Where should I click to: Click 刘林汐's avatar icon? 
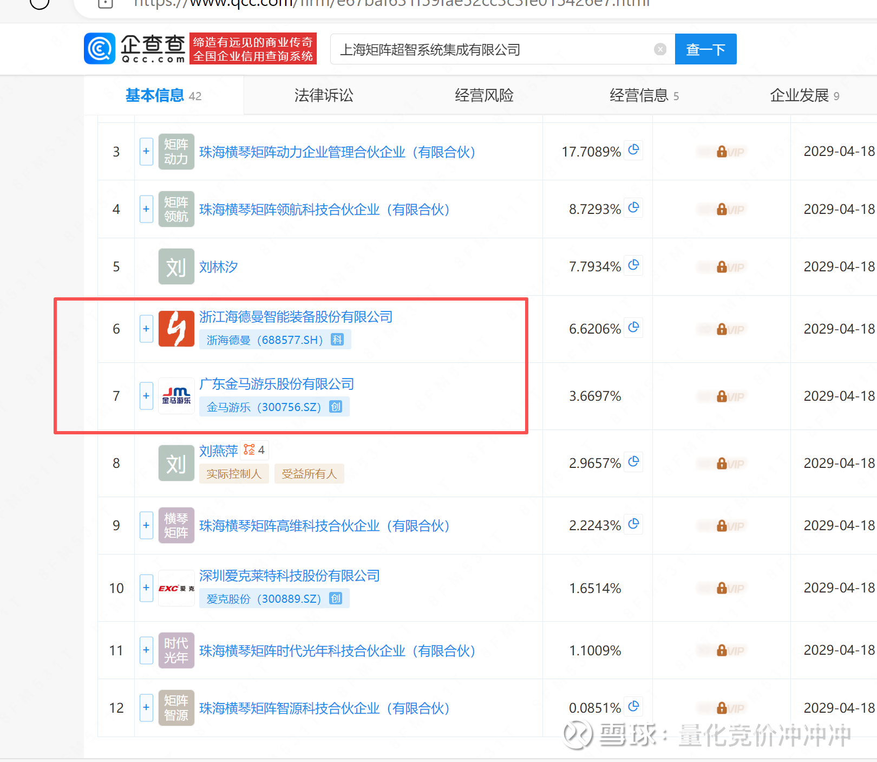click(x=176, y=266)
